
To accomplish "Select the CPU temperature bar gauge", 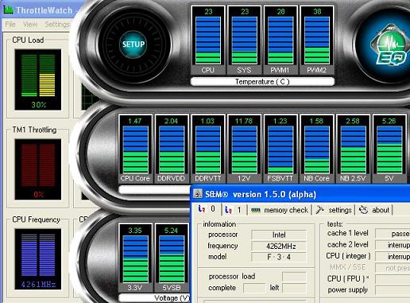I will pos(208,41).
